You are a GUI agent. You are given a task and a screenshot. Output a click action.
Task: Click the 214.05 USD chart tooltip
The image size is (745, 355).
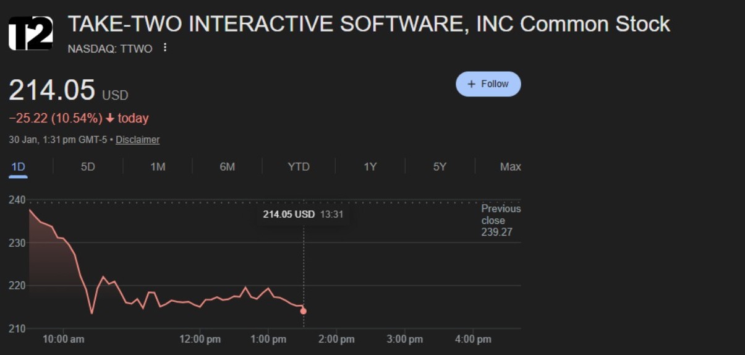(302, 215)
